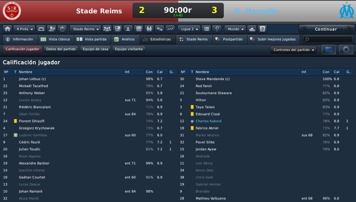The width and height of the screenshot is (356, 202).
Task: Open the league table list icon
Action: [x=206, y=29]
